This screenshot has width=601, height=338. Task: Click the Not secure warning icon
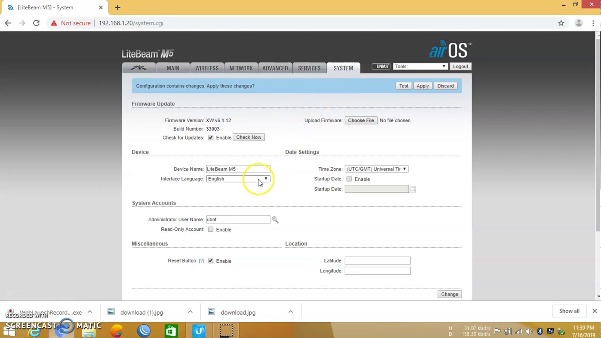click(54, 23)
